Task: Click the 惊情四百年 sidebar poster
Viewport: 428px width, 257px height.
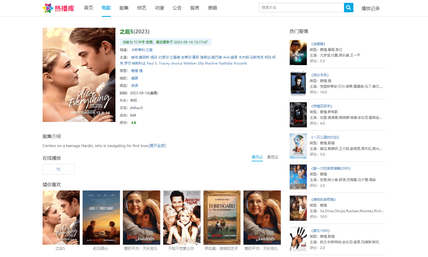Action: (x=298, y=115)
